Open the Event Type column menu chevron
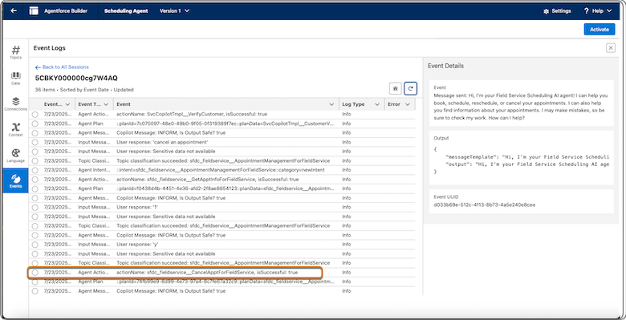626x320 pixels. click(x=106, y=104)
